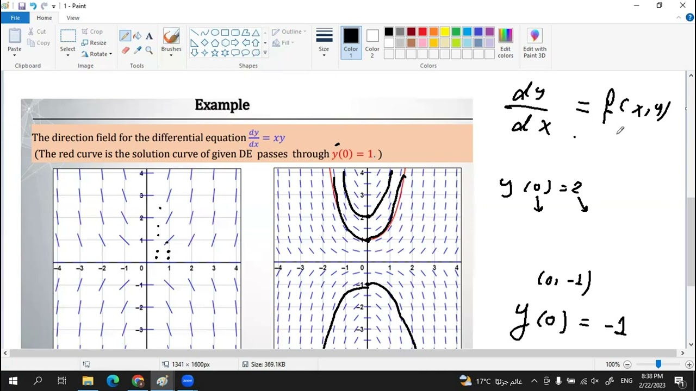Select the Eraser tool
696x391 pixels.
click(125, 50)
